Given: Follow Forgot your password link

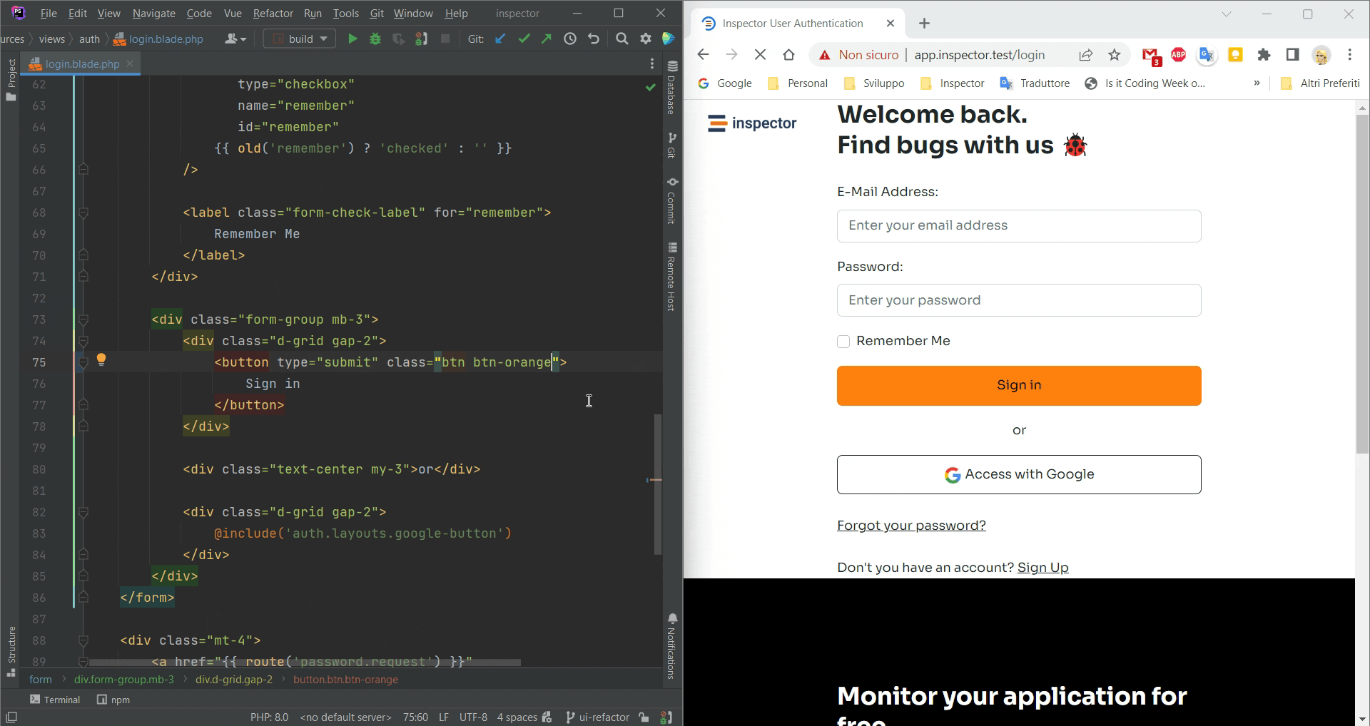Looking at the screenshot, I should tap(911, 526).
